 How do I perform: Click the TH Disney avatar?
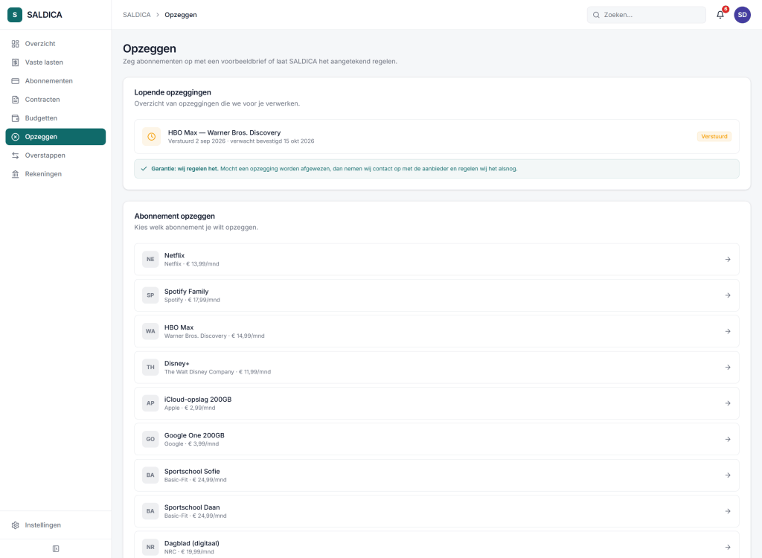150,368
